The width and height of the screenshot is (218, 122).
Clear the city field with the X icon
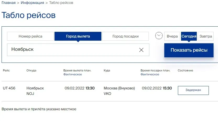141,50
